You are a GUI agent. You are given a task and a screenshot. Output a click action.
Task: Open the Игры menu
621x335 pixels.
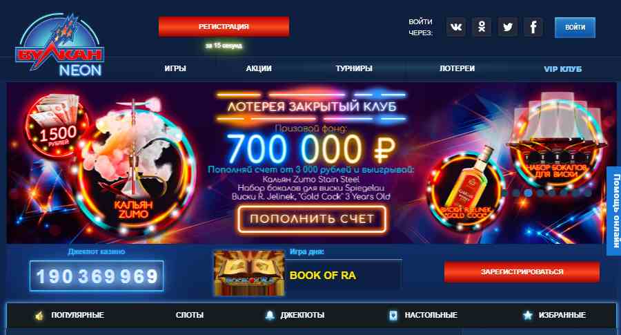(175, 68)
